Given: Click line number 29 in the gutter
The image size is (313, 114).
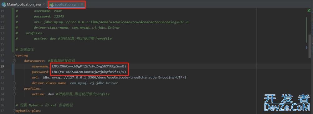Looking at the screenshot, I should point(2,66).
